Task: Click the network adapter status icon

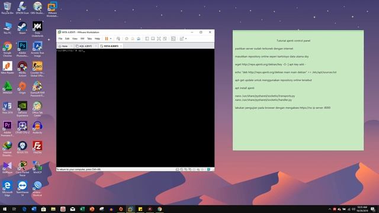Action: pyautogui.click(x=185, y=170)
